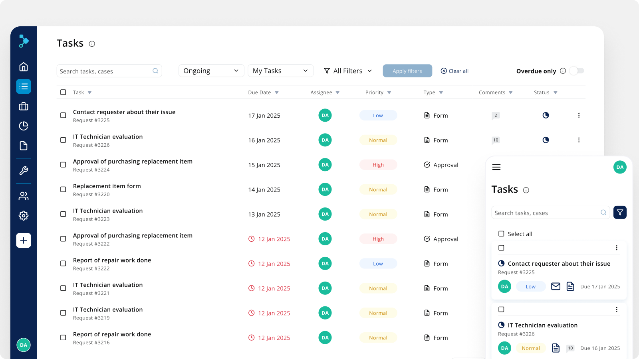Open the settings gear in sidebar
The height and width of the screenshot is (359, 639).
coord(24,216)
